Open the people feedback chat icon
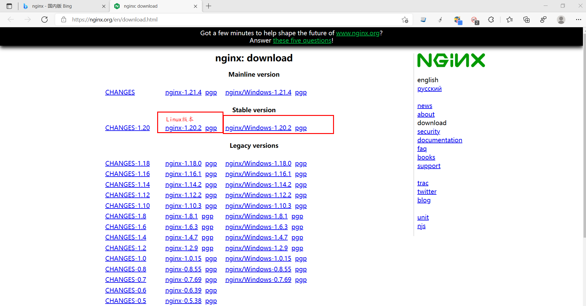This screenshot has width=586, height=306. (543, 20)
